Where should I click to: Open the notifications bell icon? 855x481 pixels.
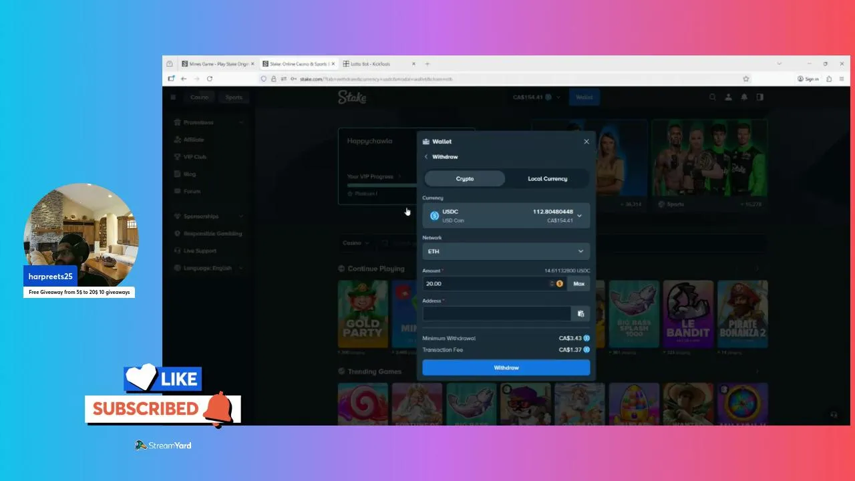pos(744,97)
